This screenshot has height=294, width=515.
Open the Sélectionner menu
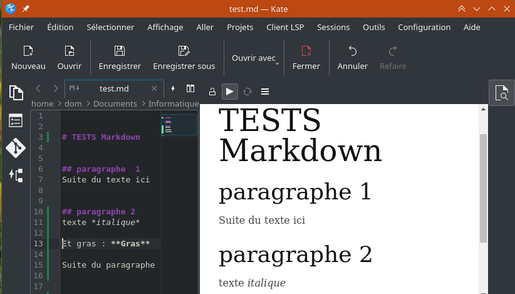tap(110, 27)
